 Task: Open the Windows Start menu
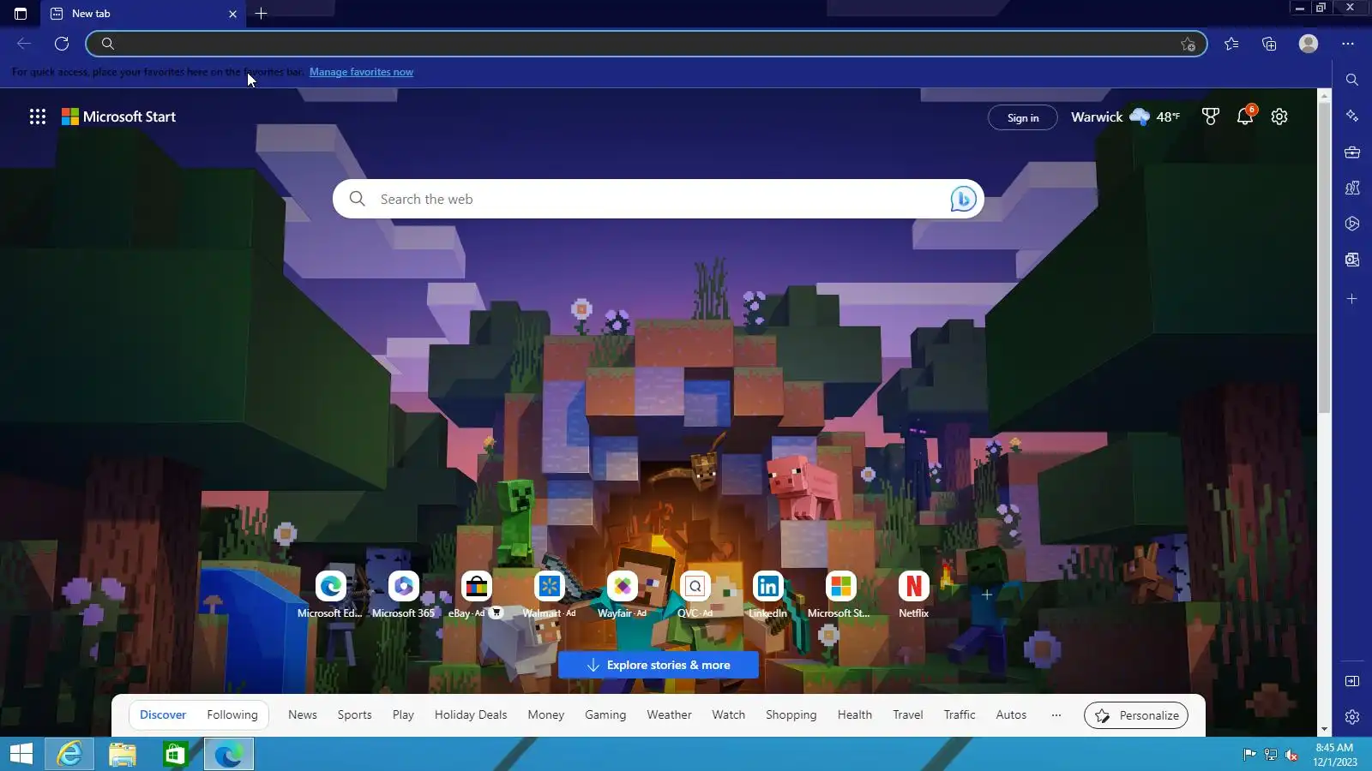[21, 754]
